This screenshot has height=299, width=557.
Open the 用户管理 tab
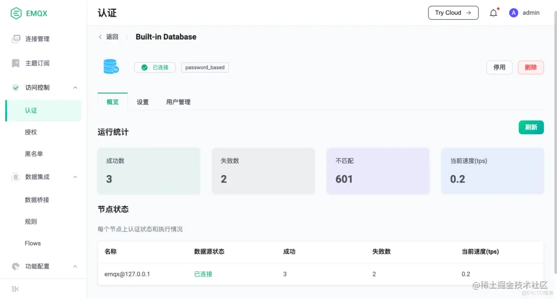(178, 101)
